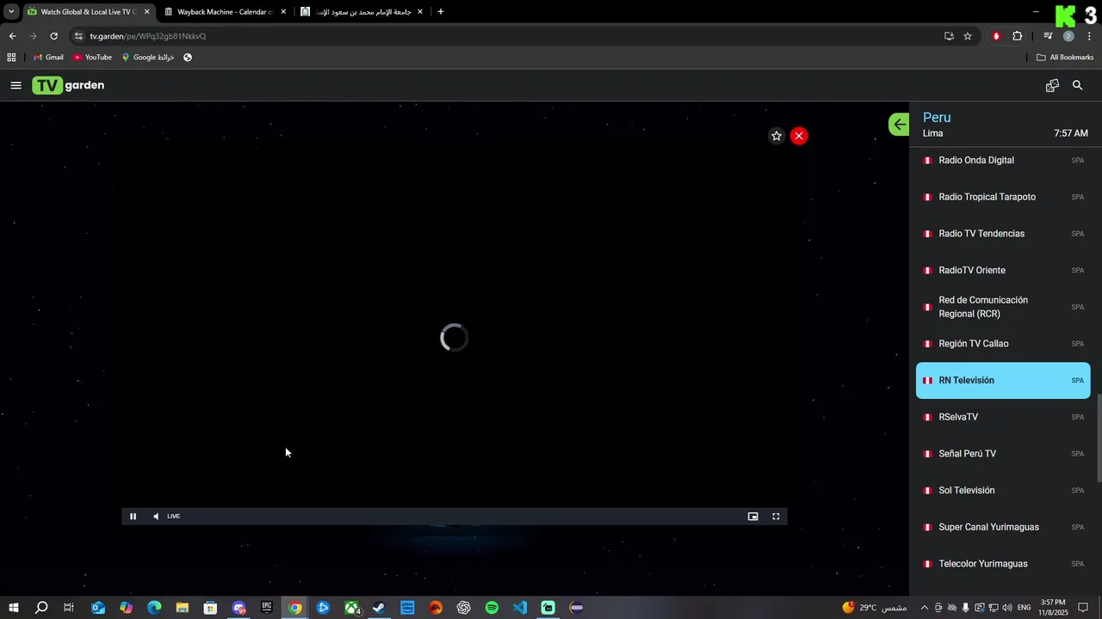Close the video player with red X
The height and width of the screenshot is (619, 1102).
pyautogui.click(x=799, y=136)
